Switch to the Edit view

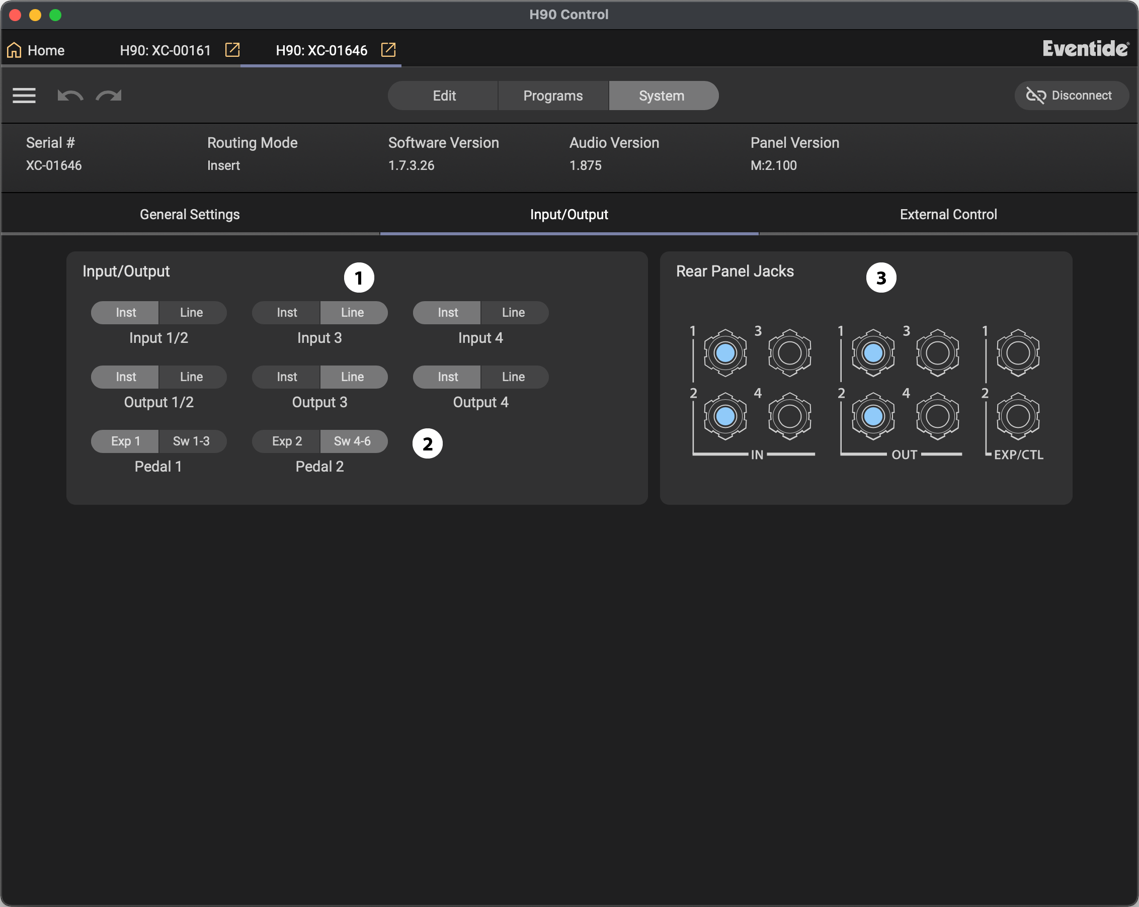tap(444, 96)
